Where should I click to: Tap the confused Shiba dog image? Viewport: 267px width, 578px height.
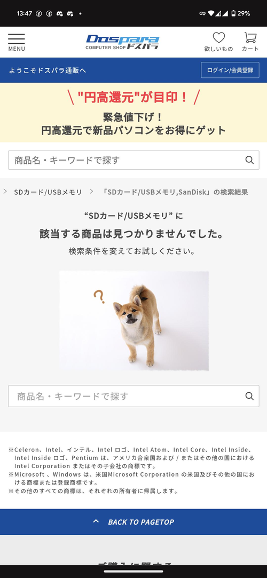click(134, 321)
